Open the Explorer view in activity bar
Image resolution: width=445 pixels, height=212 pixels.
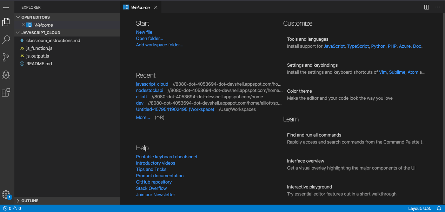6,22
